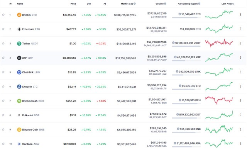Open the Bitcoin BTC coin page link
This screenshot has height=151, width=247.
click(x=29, y=15)
